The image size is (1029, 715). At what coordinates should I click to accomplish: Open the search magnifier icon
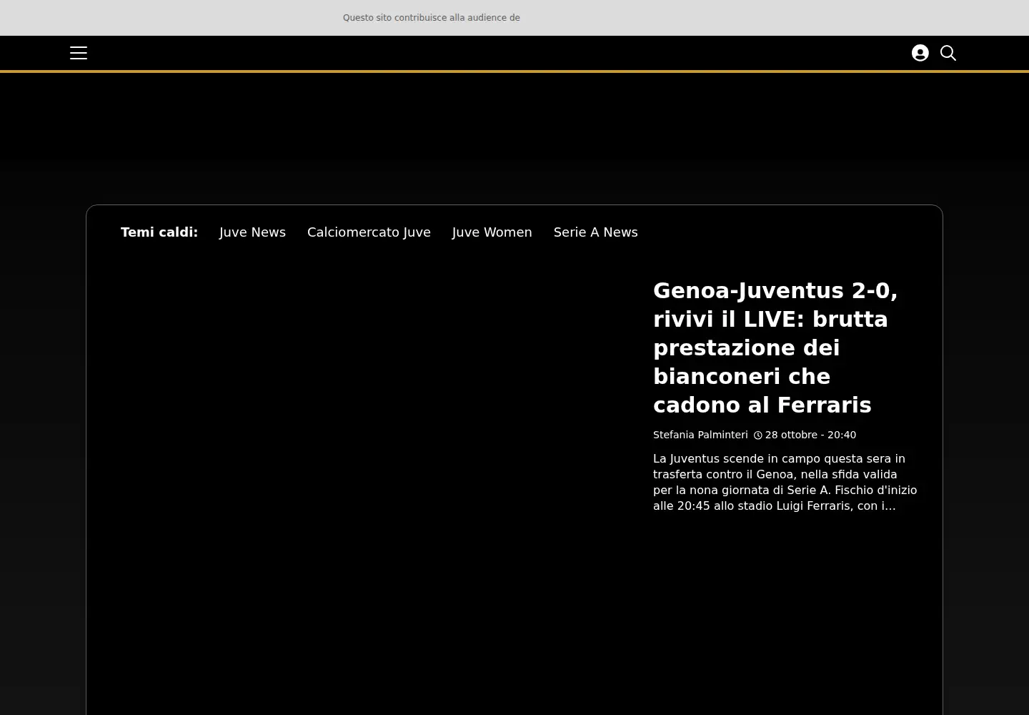pyautogui.click(x=948, y=53)
